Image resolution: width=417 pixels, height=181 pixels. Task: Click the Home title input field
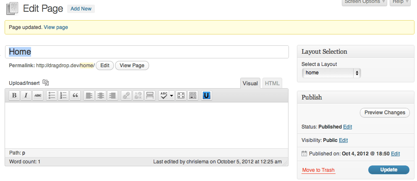[147, 52]
